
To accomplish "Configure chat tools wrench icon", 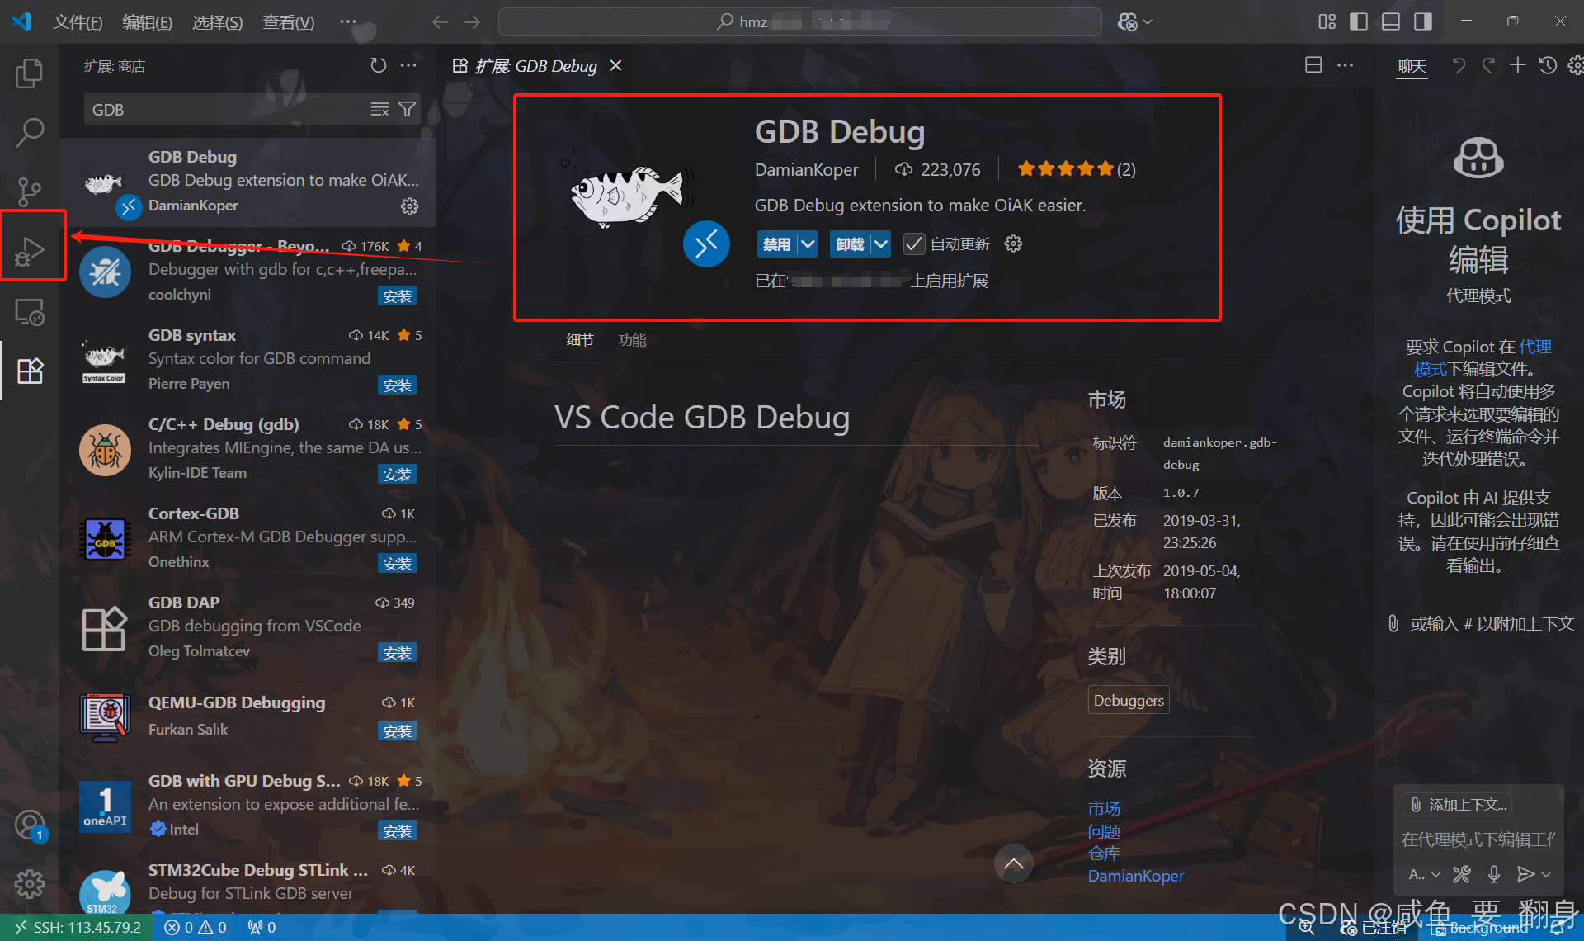I will [x=1462, y=874].
